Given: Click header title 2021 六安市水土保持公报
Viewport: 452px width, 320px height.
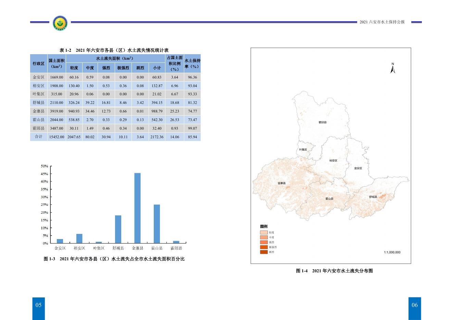Looking at the screenshot, I should point(382,22).
